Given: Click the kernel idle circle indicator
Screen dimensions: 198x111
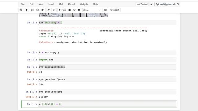Looking at the screenshot, I should pyautogui.click(x=178, y=4).
